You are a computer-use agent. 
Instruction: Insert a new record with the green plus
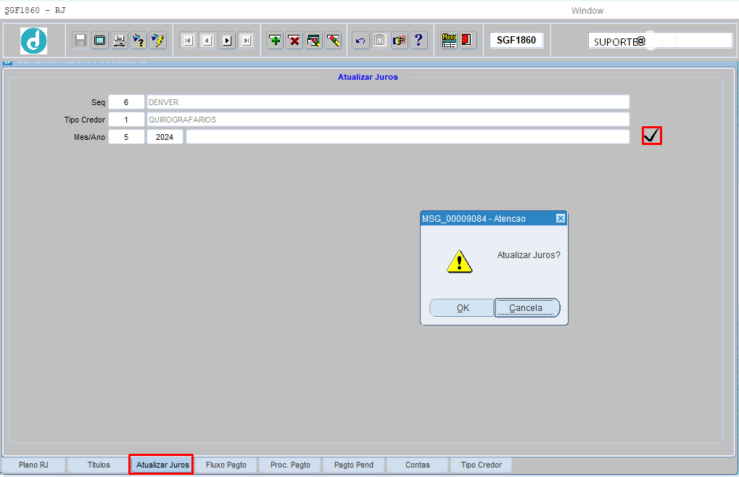275,41
